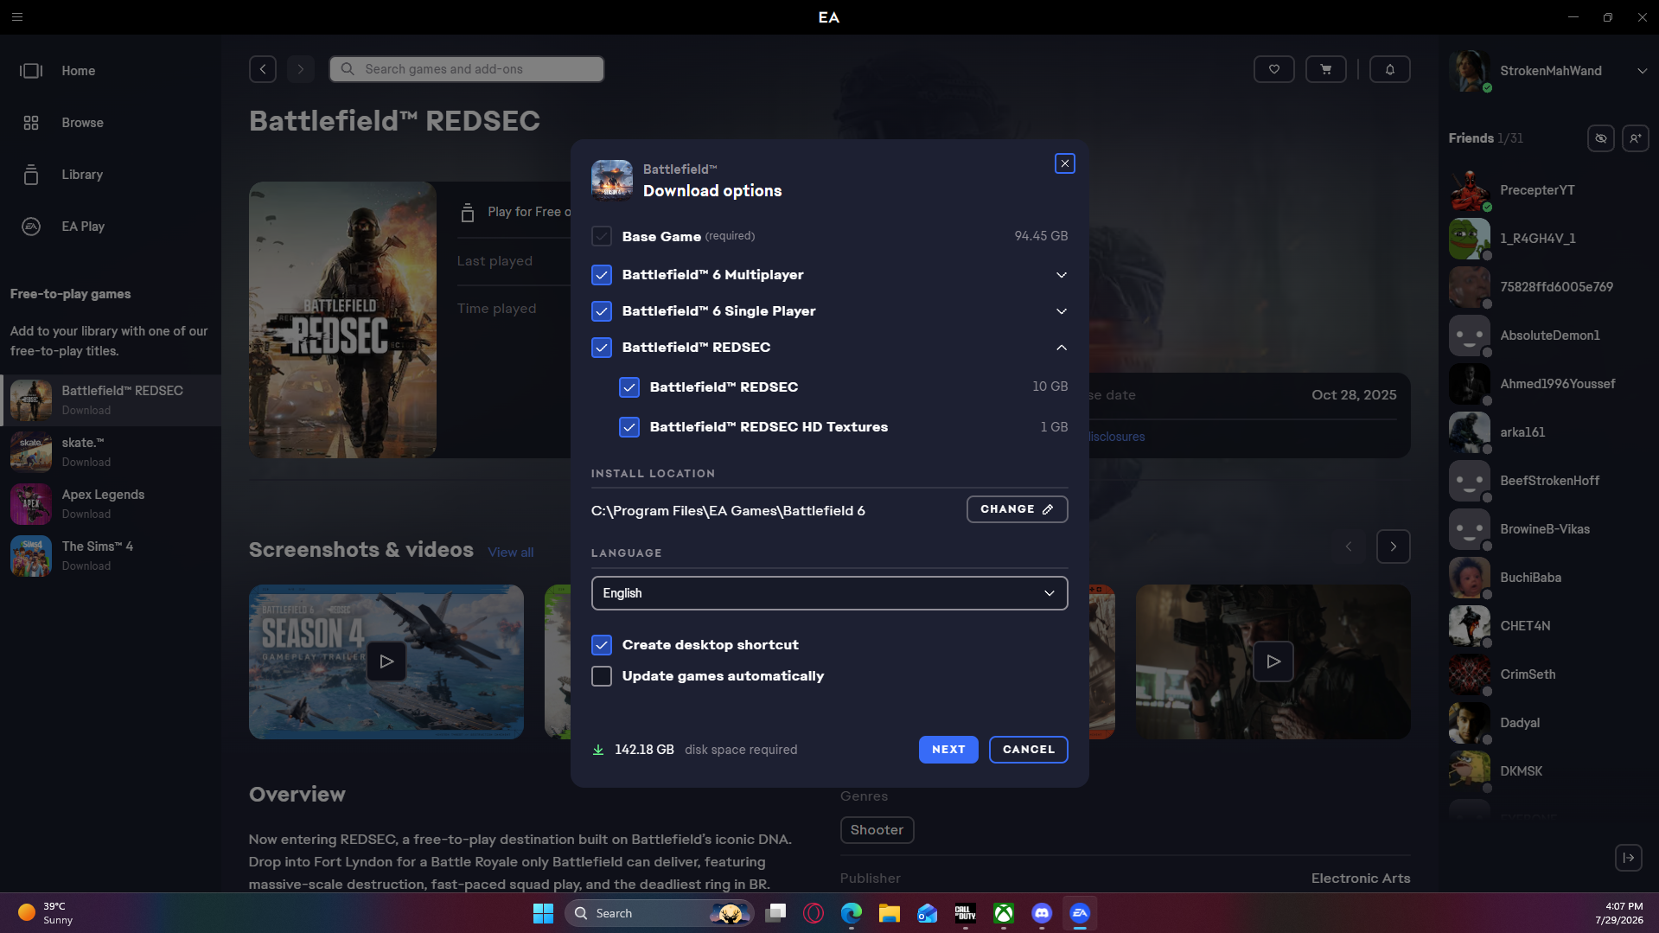
Task: Collapse the Battlefield REDSEC section
Action: [x=1061, y=348]
